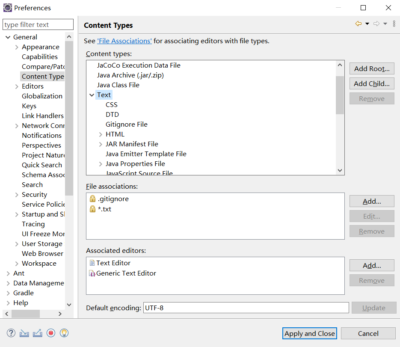Screen dimensions: 400x347
Task: Click the red record preferences icon
Action: tap(51, 333)
